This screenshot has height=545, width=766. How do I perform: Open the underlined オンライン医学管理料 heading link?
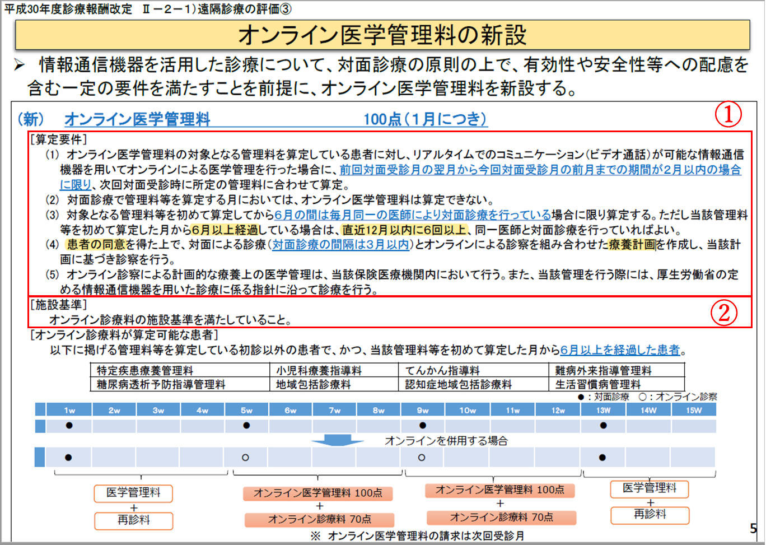137,119
